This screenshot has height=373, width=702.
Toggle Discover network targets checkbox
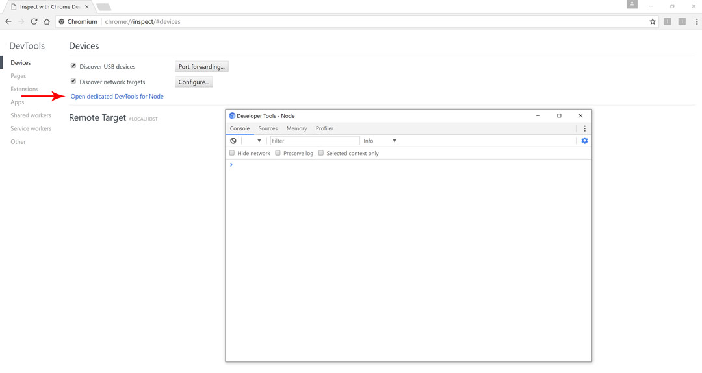[73, 81]
